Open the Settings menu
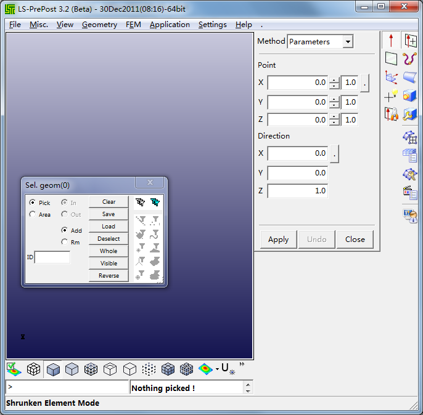The height and width of the screenshot is (415, 423). point(213,25)
